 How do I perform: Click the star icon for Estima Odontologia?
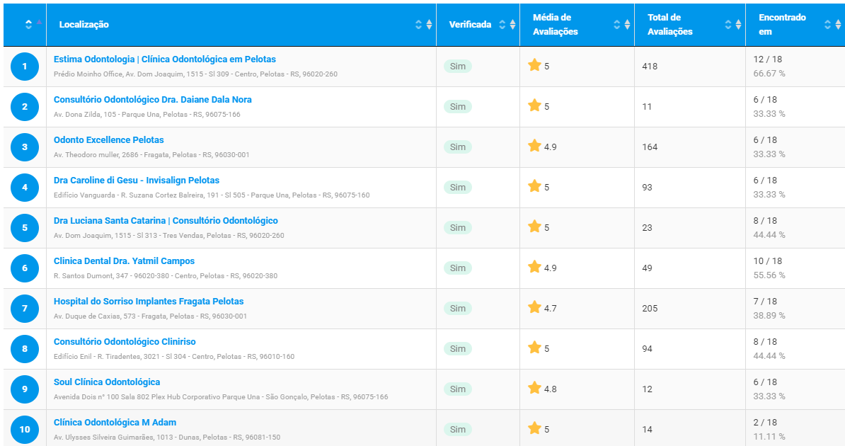(x=534, y=65)
